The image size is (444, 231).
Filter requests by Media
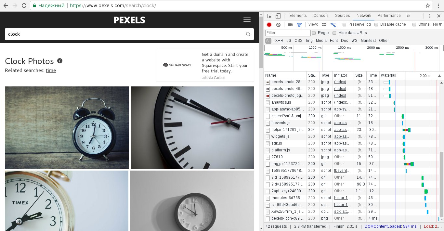point(321,41)
